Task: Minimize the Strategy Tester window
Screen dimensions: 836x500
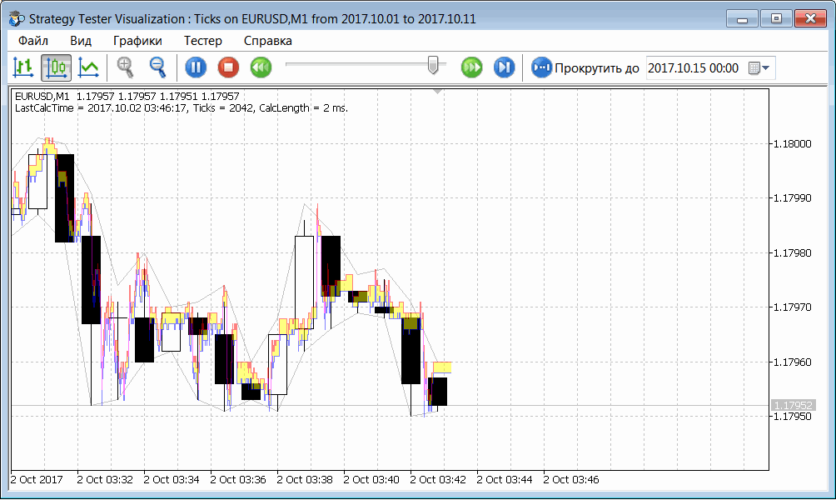Action: pyautogui.click(x=742, y=18)
